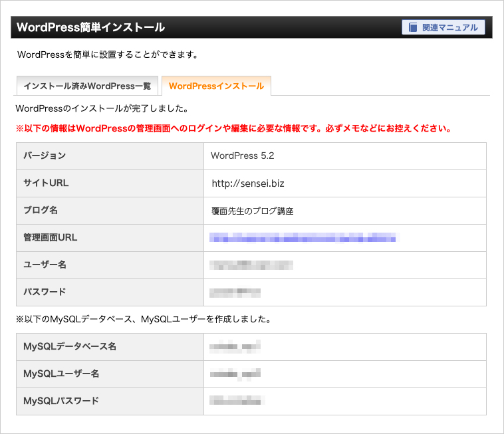Click the WordPressを簡単に設置 description text
This screenshot has height=434, width=504.
tap(108, 54)
